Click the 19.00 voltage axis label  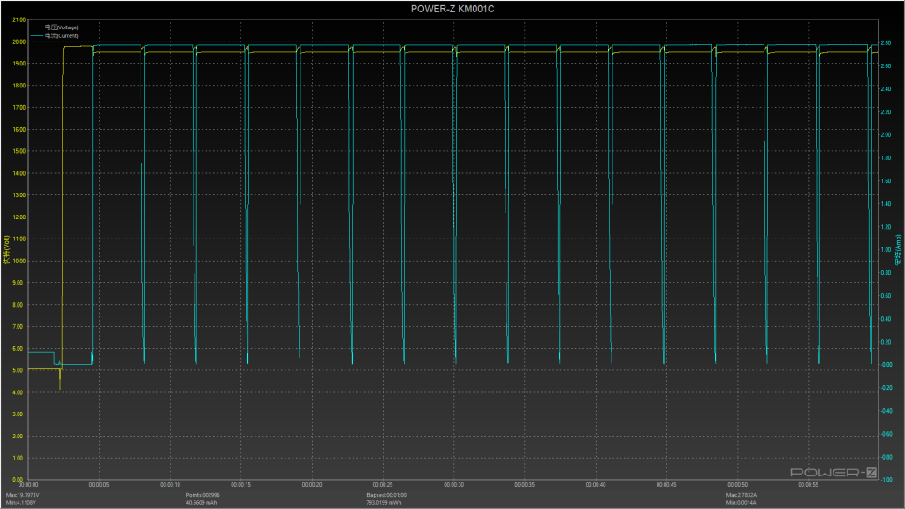pyautogui.click(x=19, y=64)
